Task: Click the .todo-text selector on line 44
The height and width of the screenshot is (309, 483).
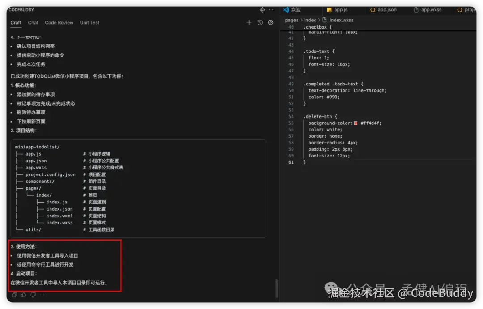Action: pos(316,51)
